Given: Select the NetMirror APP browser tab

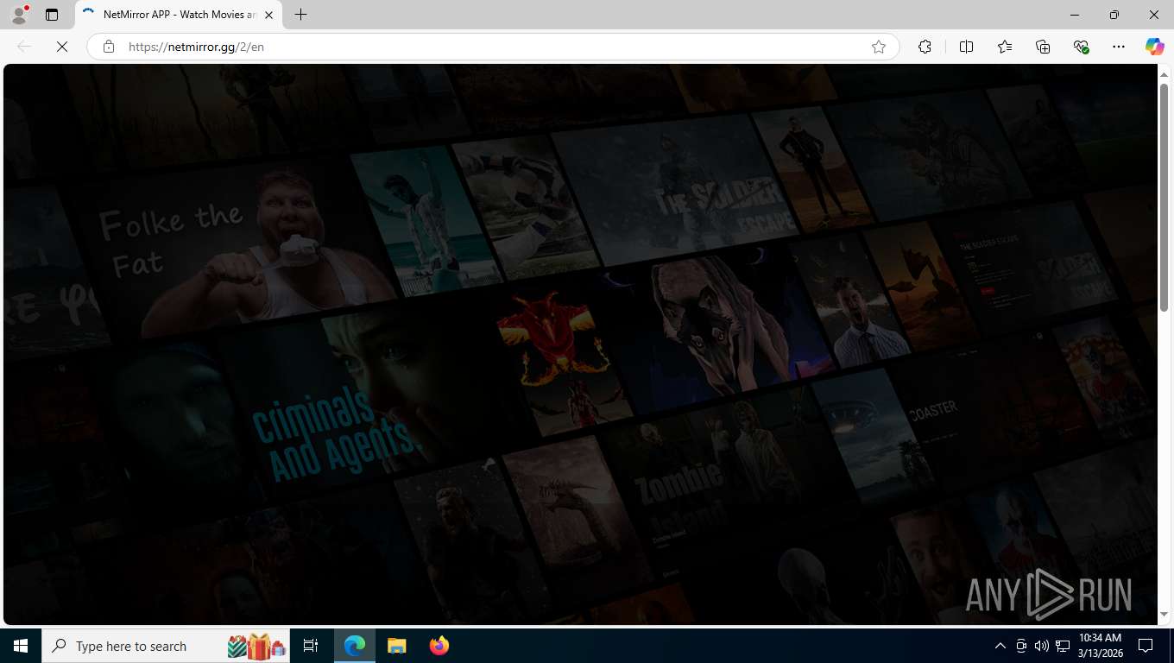Looking at the screenshot, I should (x=177, y=15).
